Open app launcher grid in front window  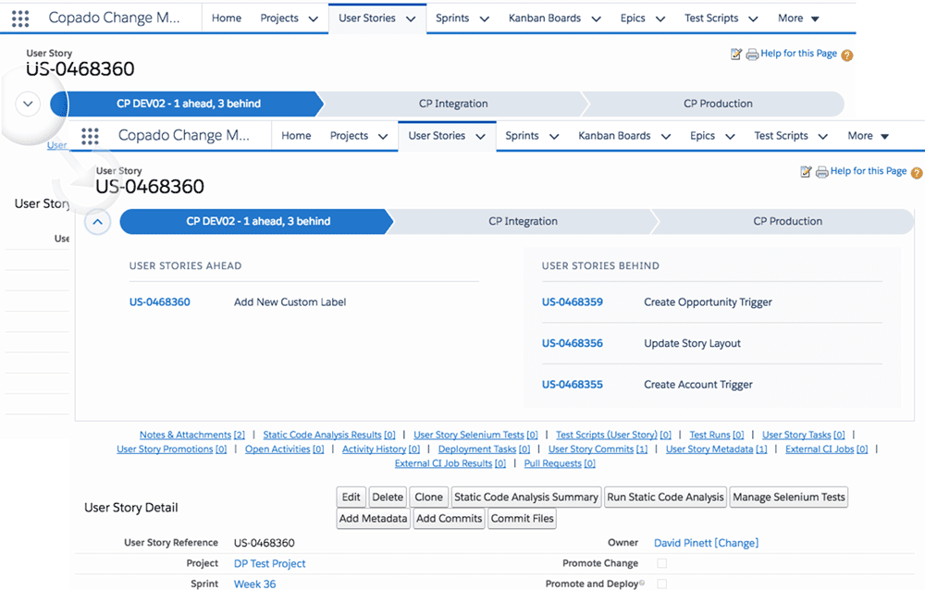click(91, 136)
